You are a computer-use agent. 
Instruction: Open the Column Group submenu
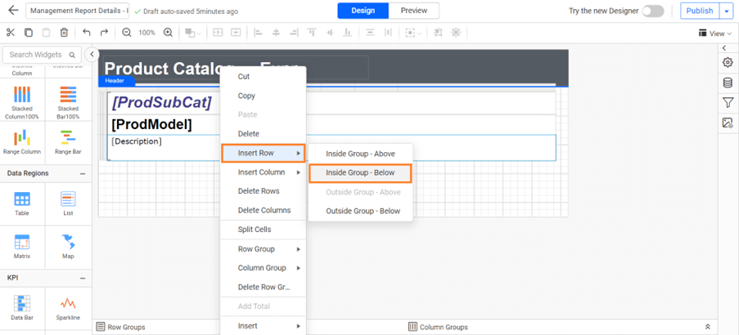coord(264,268)
